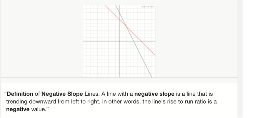Click the word "value" ending the quote
Image resolution: width=255 pixels, height=118 pixels.
click(38, 109)
